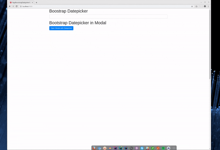Screen dimensions: 220x150
Task: Open the purple document app in dock
Action: [x=137, y=148]
